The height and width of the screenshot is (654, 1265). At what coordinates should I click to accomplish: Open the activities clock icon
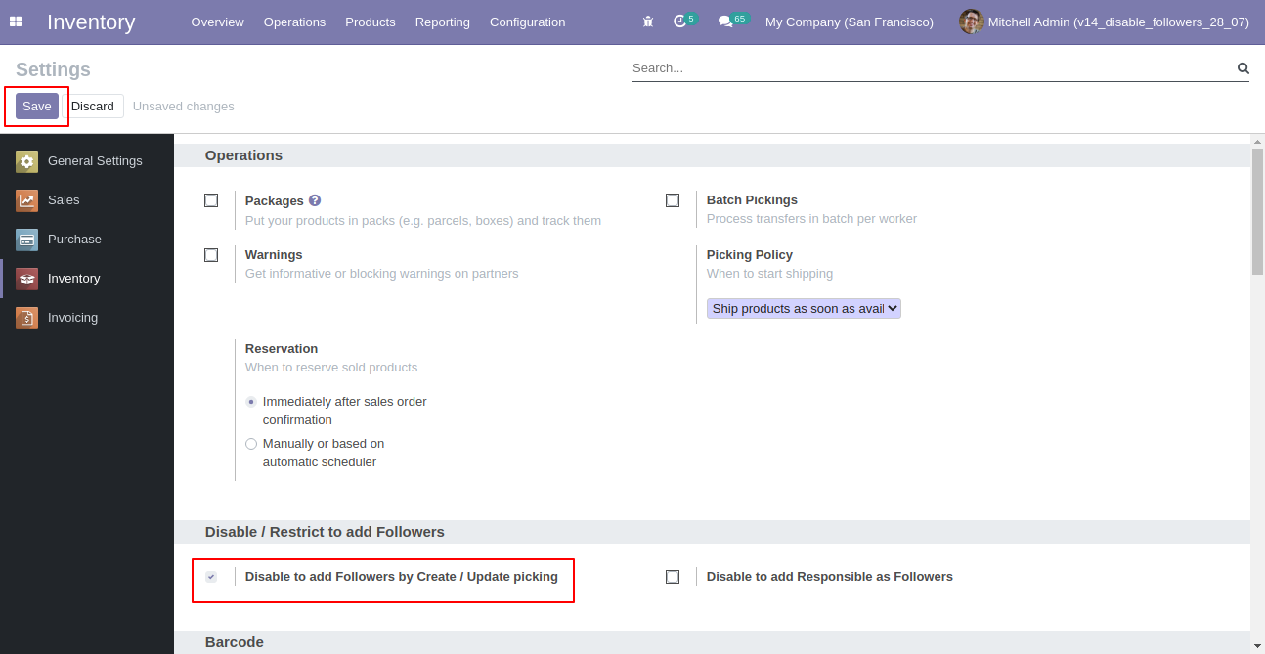tap(680, 22)
